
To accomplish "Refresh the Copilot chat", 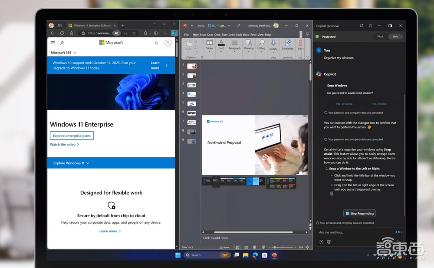I will [x=370, y=26].
